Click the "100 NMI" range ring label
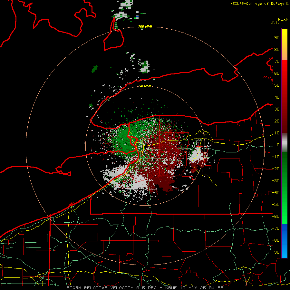The height and width of the screenshot is (290, 290). (x=145, y=27)
